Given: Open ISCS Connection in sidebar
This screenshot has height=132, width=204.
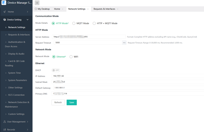Looking at the screenshot, I should coord(16,95).
